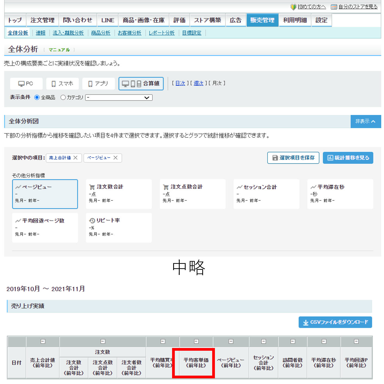384x384 pixels.
Task: Select the 注文数合計 cart indicator card
Action: 119,194
